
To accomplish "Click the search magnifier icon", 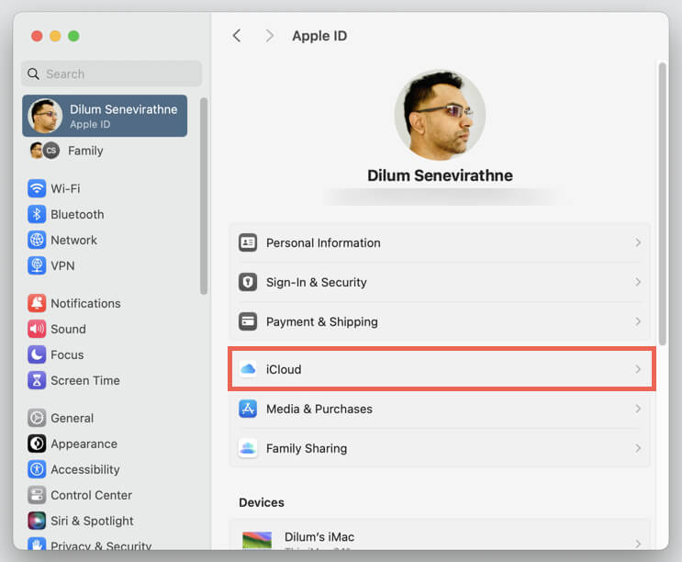I will [33, 74].
